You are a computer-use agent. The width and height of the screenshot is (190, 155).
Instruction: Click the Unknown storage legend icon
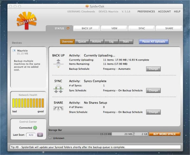50,138
